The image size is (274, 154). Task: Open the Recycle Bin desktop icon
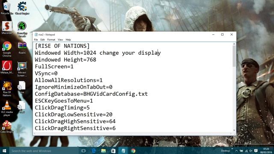pos(7,8)
